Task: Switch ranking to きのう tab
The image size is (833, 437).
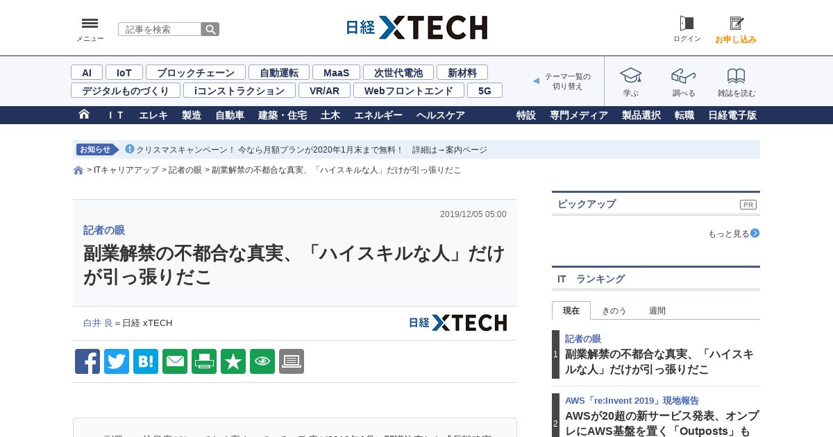Action: (614, 310)
